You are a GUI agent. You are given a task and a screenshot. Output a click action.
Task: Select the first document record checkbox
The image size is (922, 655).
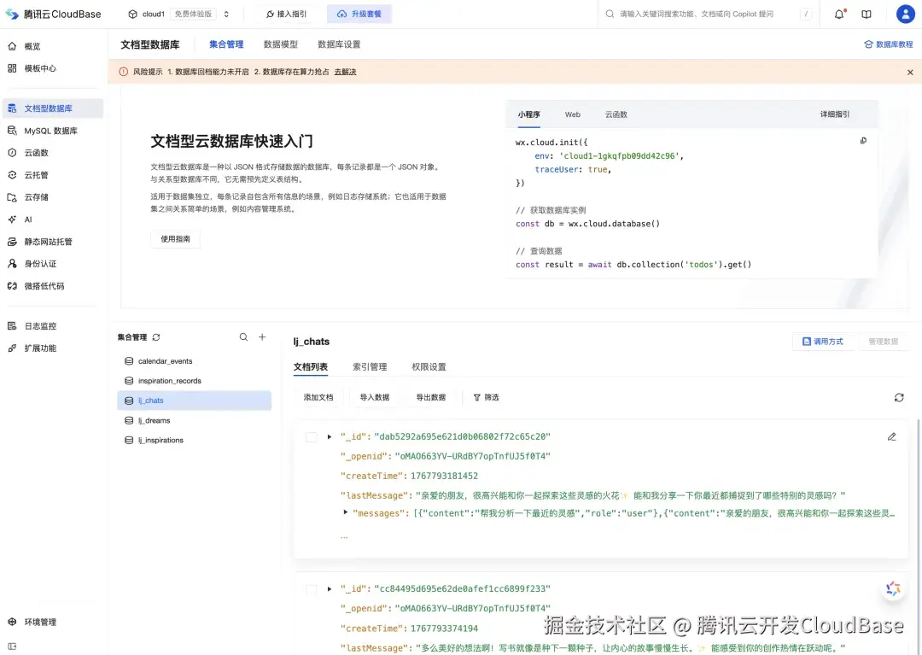[311, 436]
